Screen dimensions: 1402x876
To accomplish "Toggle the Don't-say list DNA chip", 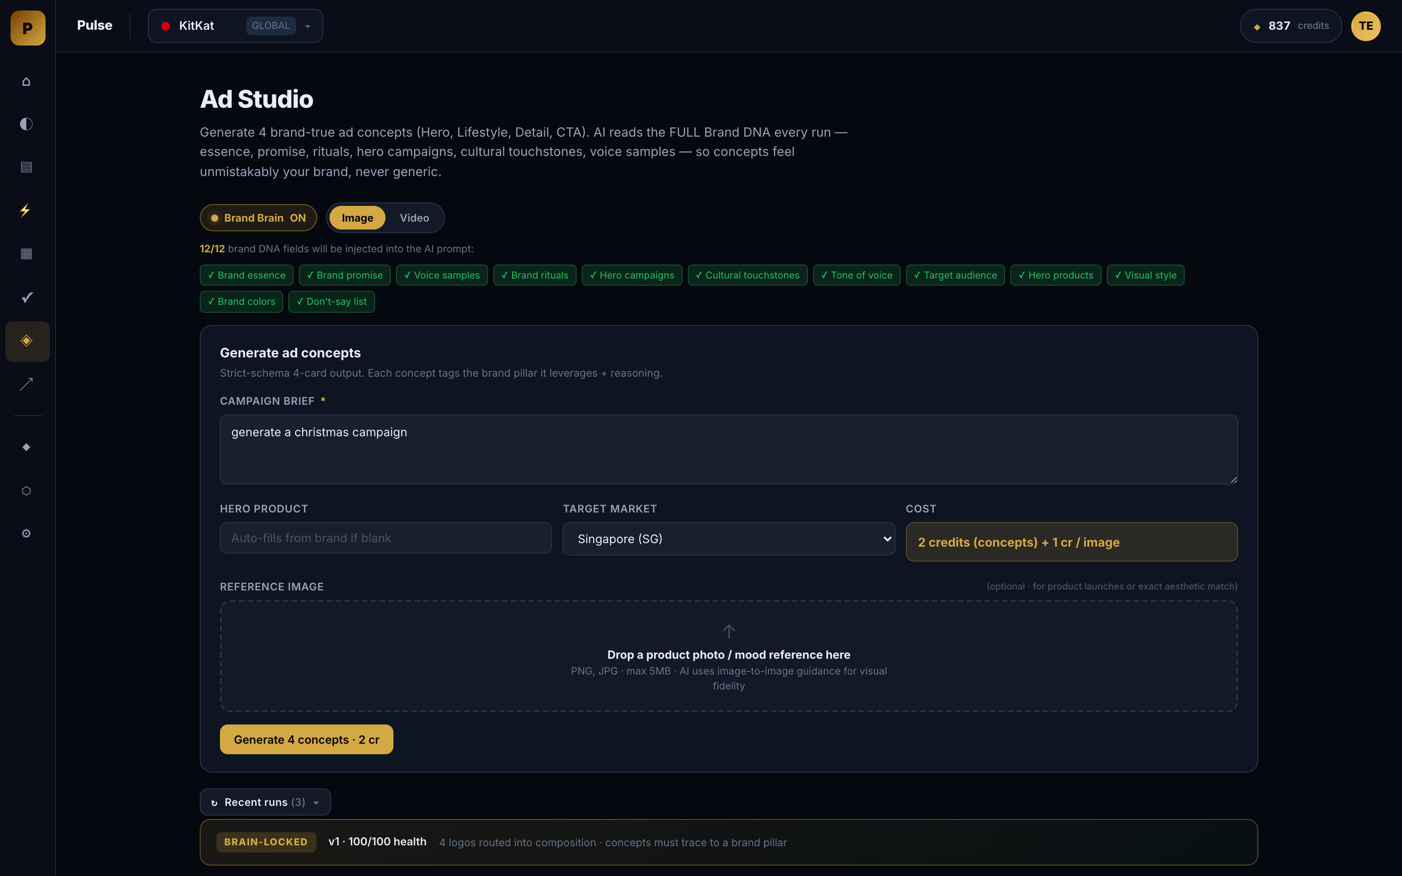I will (x=332, y=302).
